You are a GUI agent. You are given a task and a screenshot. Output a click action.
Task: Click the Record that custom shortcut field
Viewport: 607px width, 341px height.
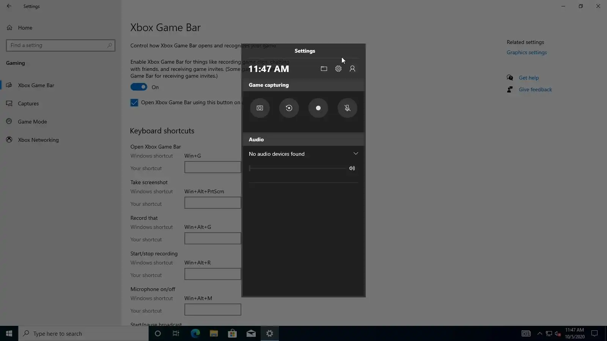[213, 238]
